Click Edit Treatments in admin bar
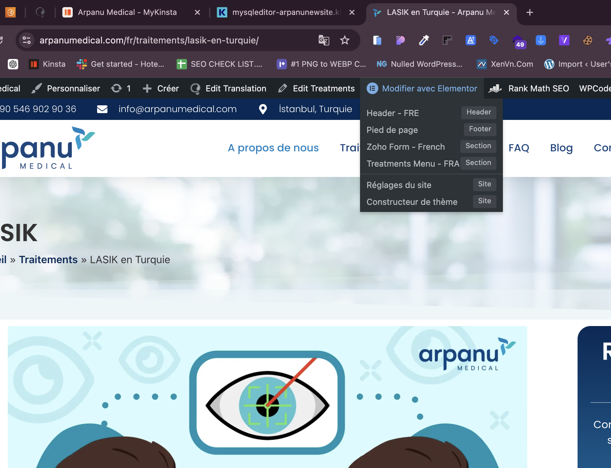This screenshot has height=468, width=611. click(x=317, y=88)
